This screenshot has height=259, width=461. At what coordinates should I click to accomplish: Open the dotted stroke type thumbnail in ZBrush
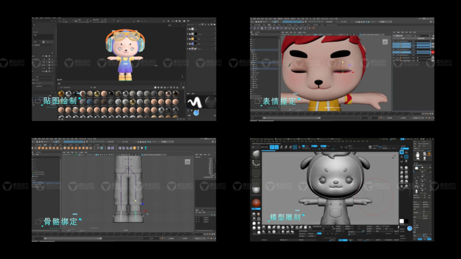(x=256, y=164)
